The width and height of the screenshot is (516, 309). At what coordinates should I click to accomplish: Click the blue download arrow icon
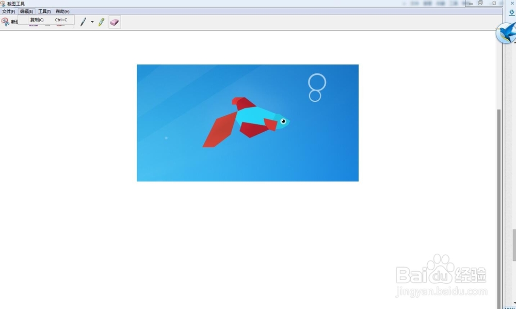click(x=512, y=13)
